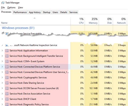128x106 pixels.
Task: Expand Service Host: DHCP Client
Action: pos(2,99)
